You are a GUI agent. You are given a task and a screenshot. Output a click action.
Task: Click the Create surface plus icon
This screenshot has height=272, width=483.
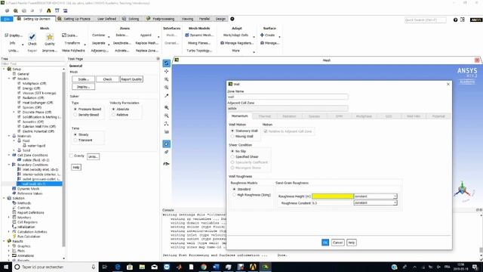[x=262, y=36]
